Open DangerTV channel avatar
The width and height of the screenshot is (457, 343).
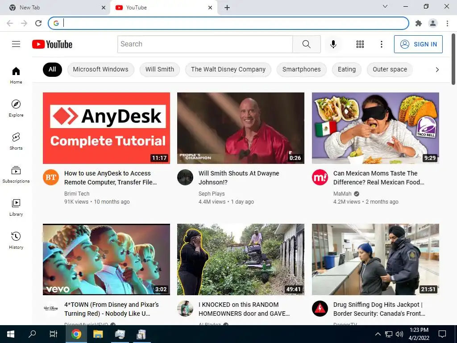(x=320, y=308)
